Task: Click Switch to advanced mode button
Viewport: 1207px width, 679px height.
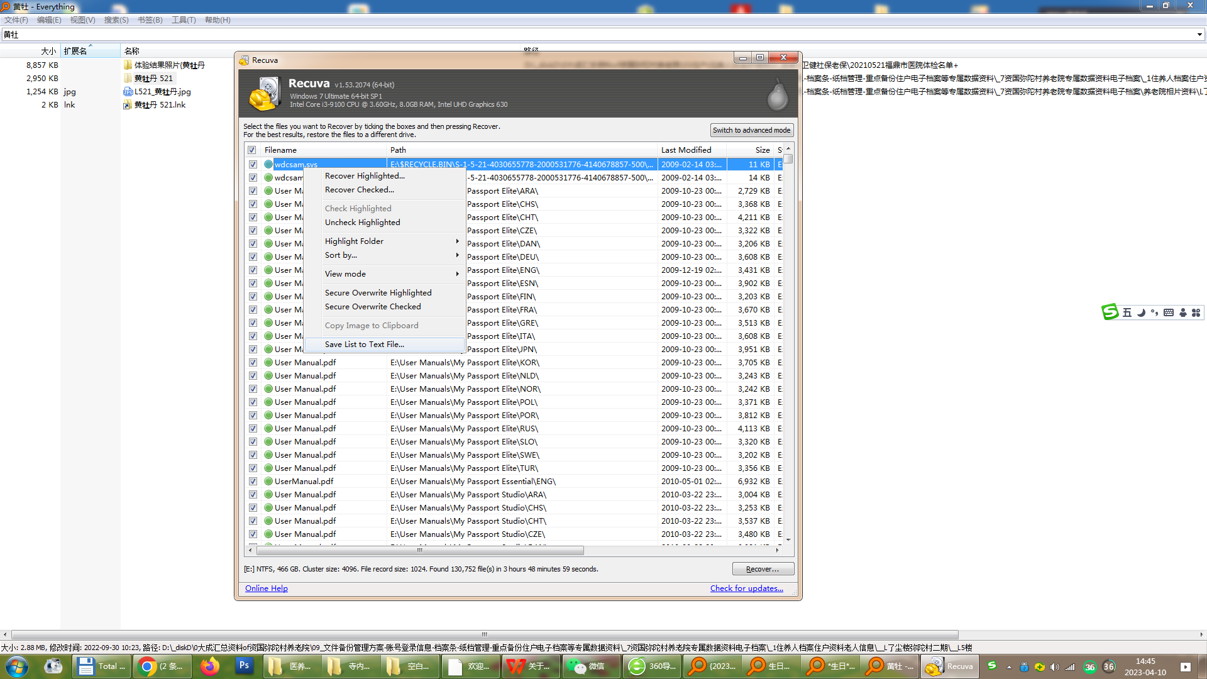Action: (x=752, y=130)
